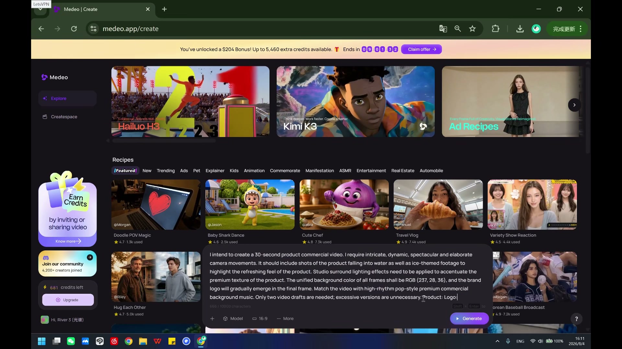The height and width of the screenshot is (349, 622).
Task: Open the Join our community arrow
Action: 90,257
